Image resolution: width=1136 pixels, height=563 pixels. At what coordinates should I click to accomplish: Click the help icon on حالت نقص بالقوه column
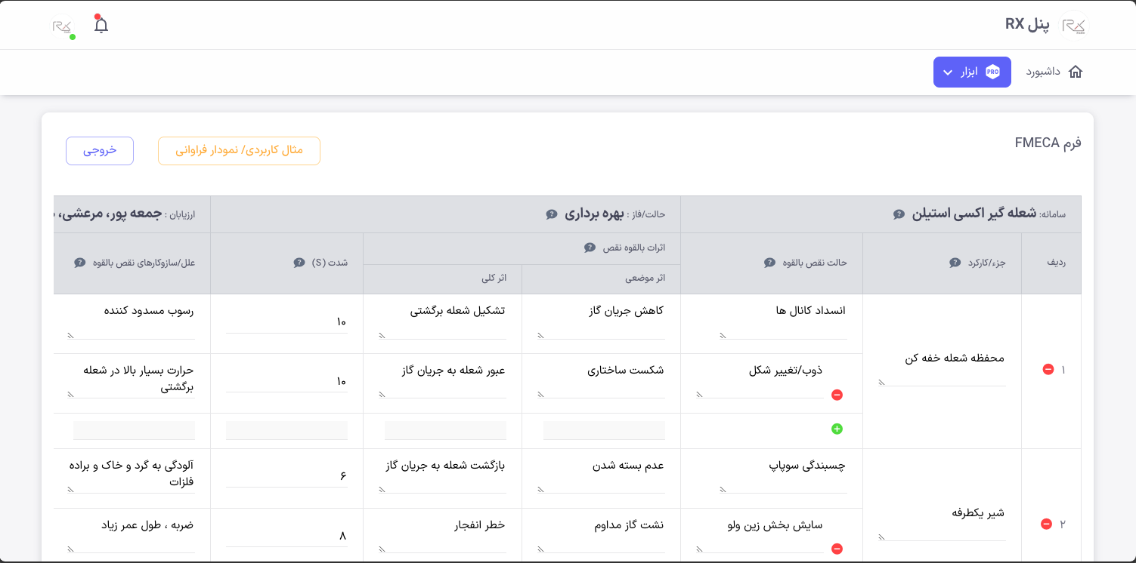pyautogui.click(x=769, y=263)
